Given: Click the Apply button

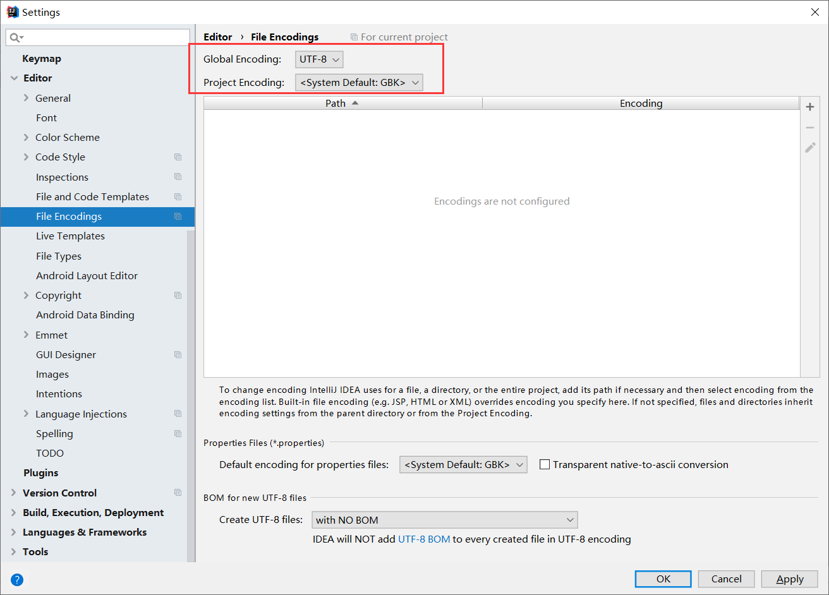Looking at the screenshot, I should (x=790, y=579).
